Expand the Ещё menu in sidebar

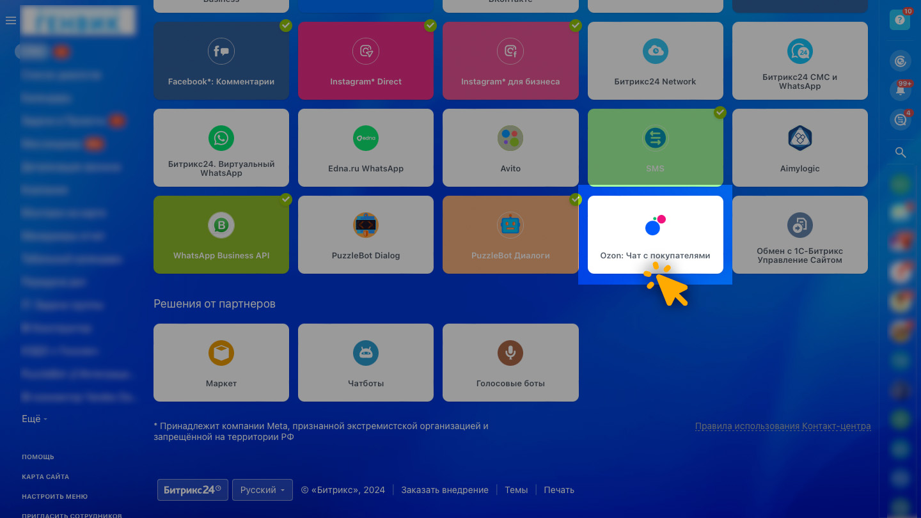click(35, 419)
